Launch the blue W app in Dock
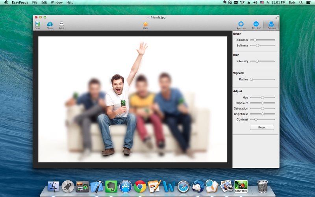Viewport: 315px width, 197px height. click(169, 186)
